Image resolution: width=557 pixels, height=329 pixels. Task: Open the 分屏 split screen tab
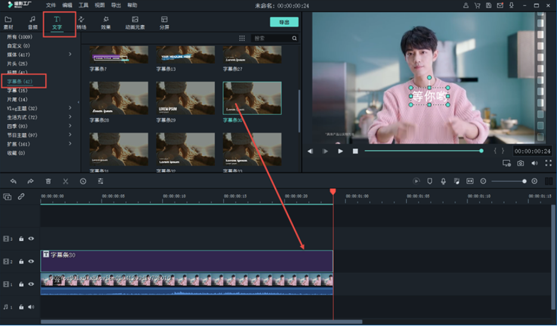[164, 23]
